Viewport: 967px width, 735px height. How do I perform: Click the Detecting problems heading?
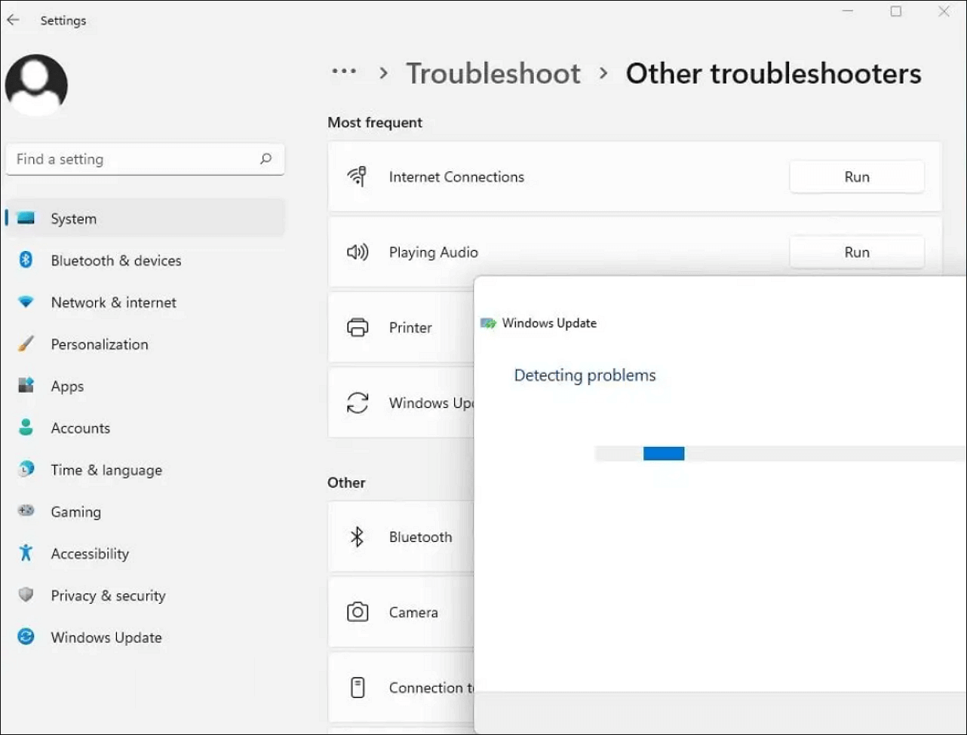(585, 375)
